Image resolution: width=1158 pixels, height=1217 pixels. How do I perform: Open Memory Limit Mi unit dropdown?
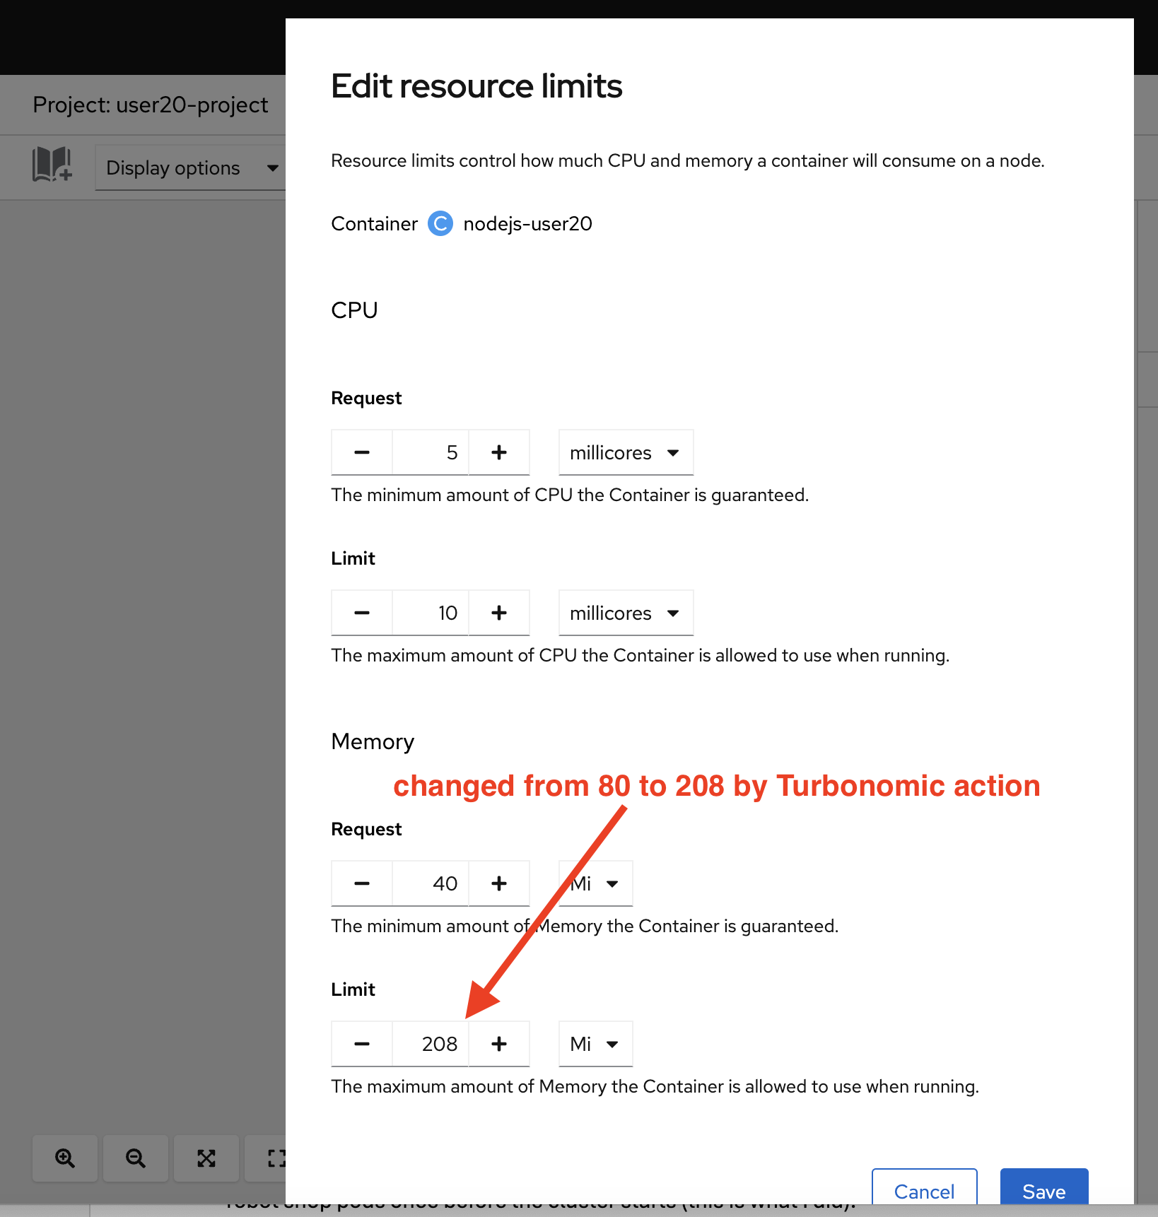click(x=595, y=1044)
